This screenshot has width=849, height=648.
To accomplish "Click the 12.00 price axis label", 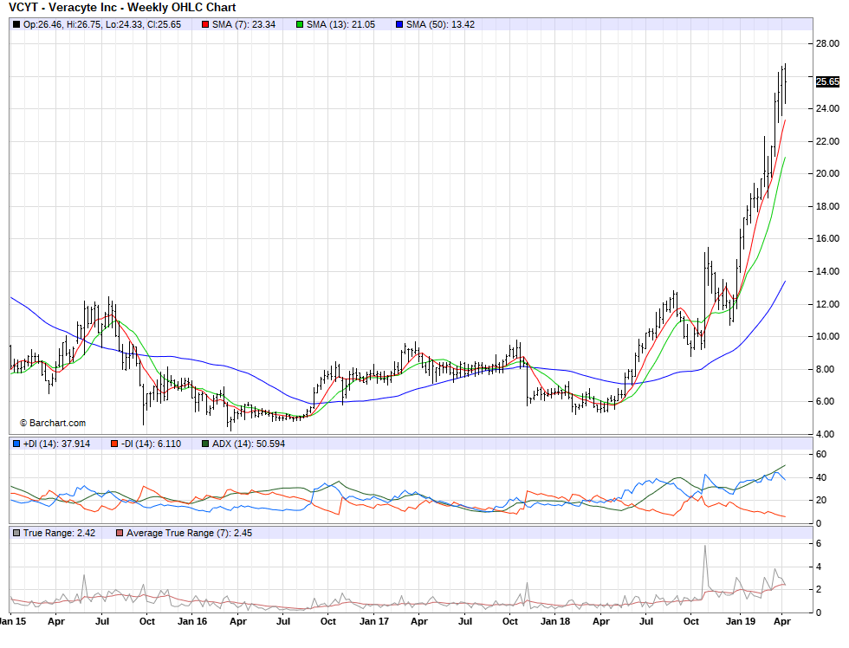I will (x=827, y=304).
